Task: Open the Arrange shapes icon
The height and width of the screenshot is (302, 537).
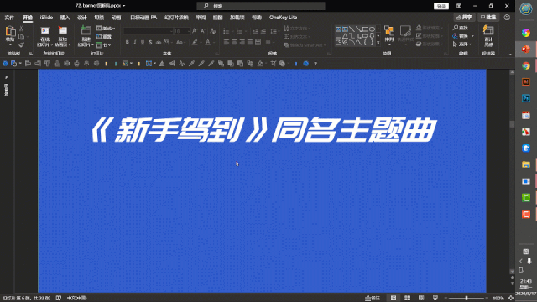Action: tap(389, 31)
